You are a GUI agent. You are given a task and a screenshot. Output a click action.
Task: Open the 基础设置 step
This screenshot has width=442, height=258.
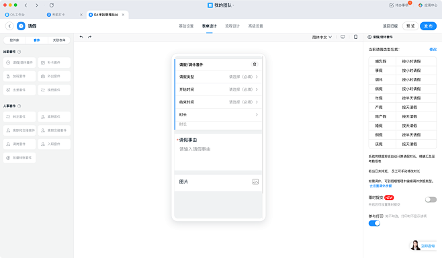click(x=186, y=26)
